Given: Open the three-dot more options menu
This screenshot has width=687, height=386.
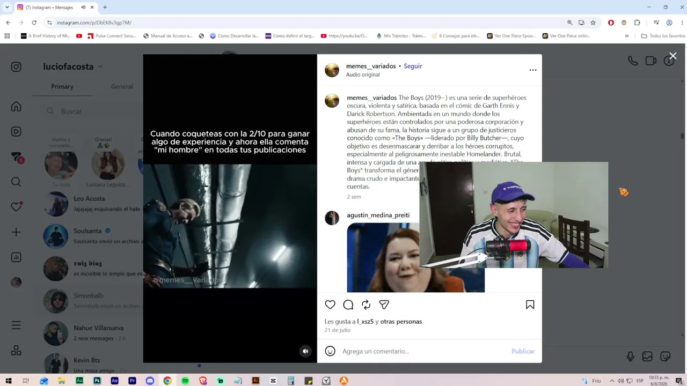Looking at the screenshot, I should pos(533,70).
